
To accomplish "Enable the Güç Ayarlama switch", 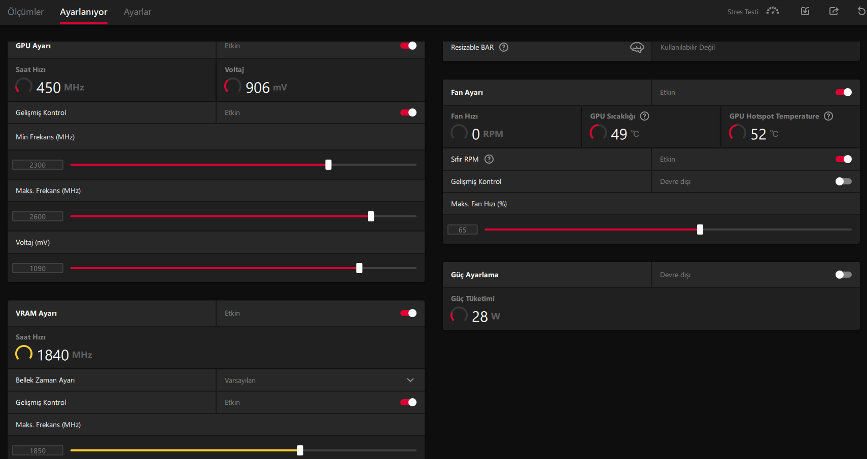I will pos(844,275).
